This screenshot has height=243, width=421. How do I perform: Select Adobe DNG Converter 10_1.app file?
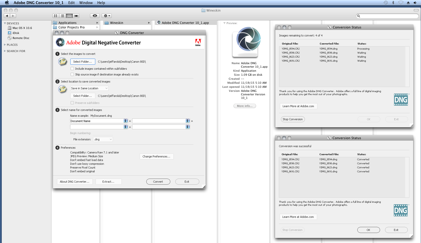(x=186, y=23)
